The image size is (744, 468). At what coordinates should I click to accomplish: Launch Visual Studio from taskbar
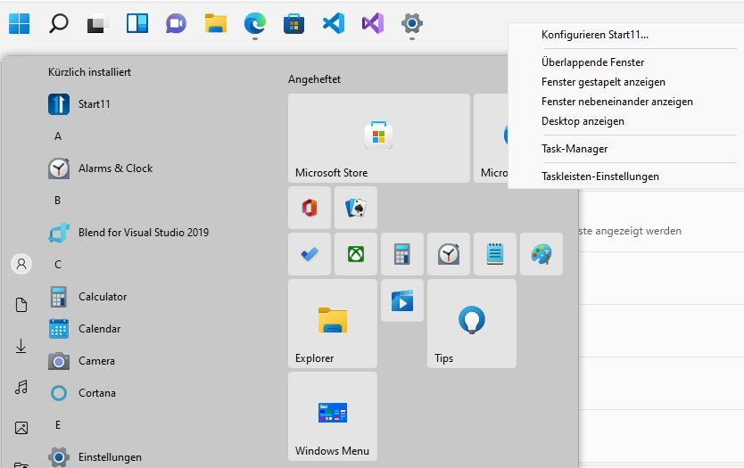(x=373, y=23)
